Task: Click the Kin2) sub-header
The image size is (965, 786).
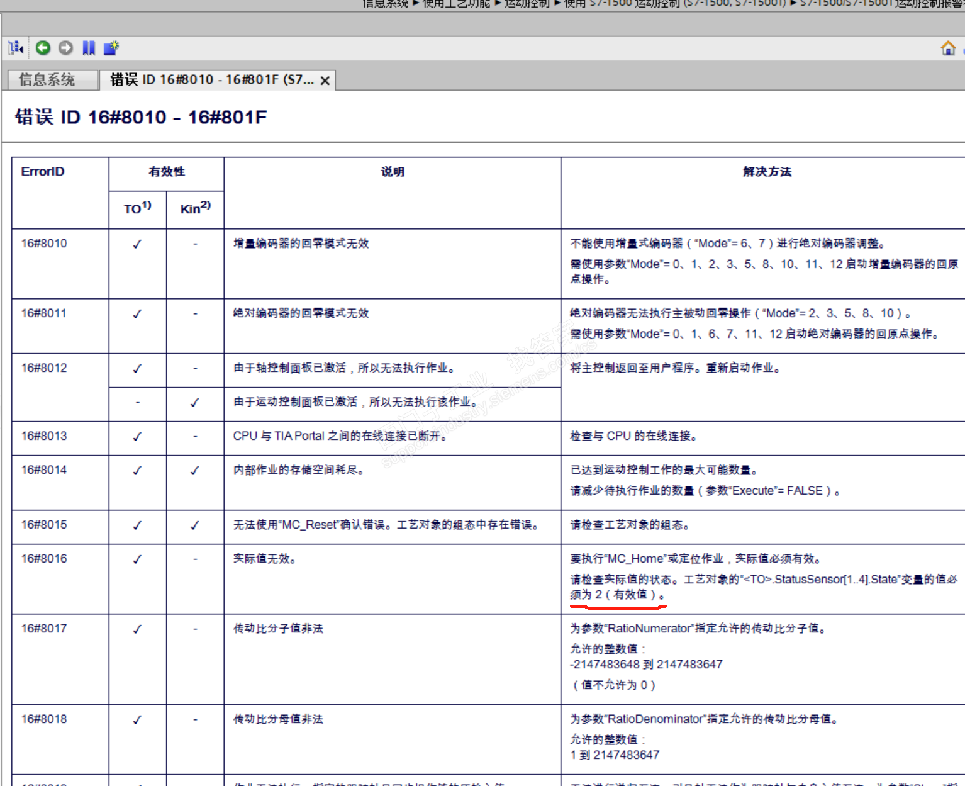Action: (x=196, y=208)
